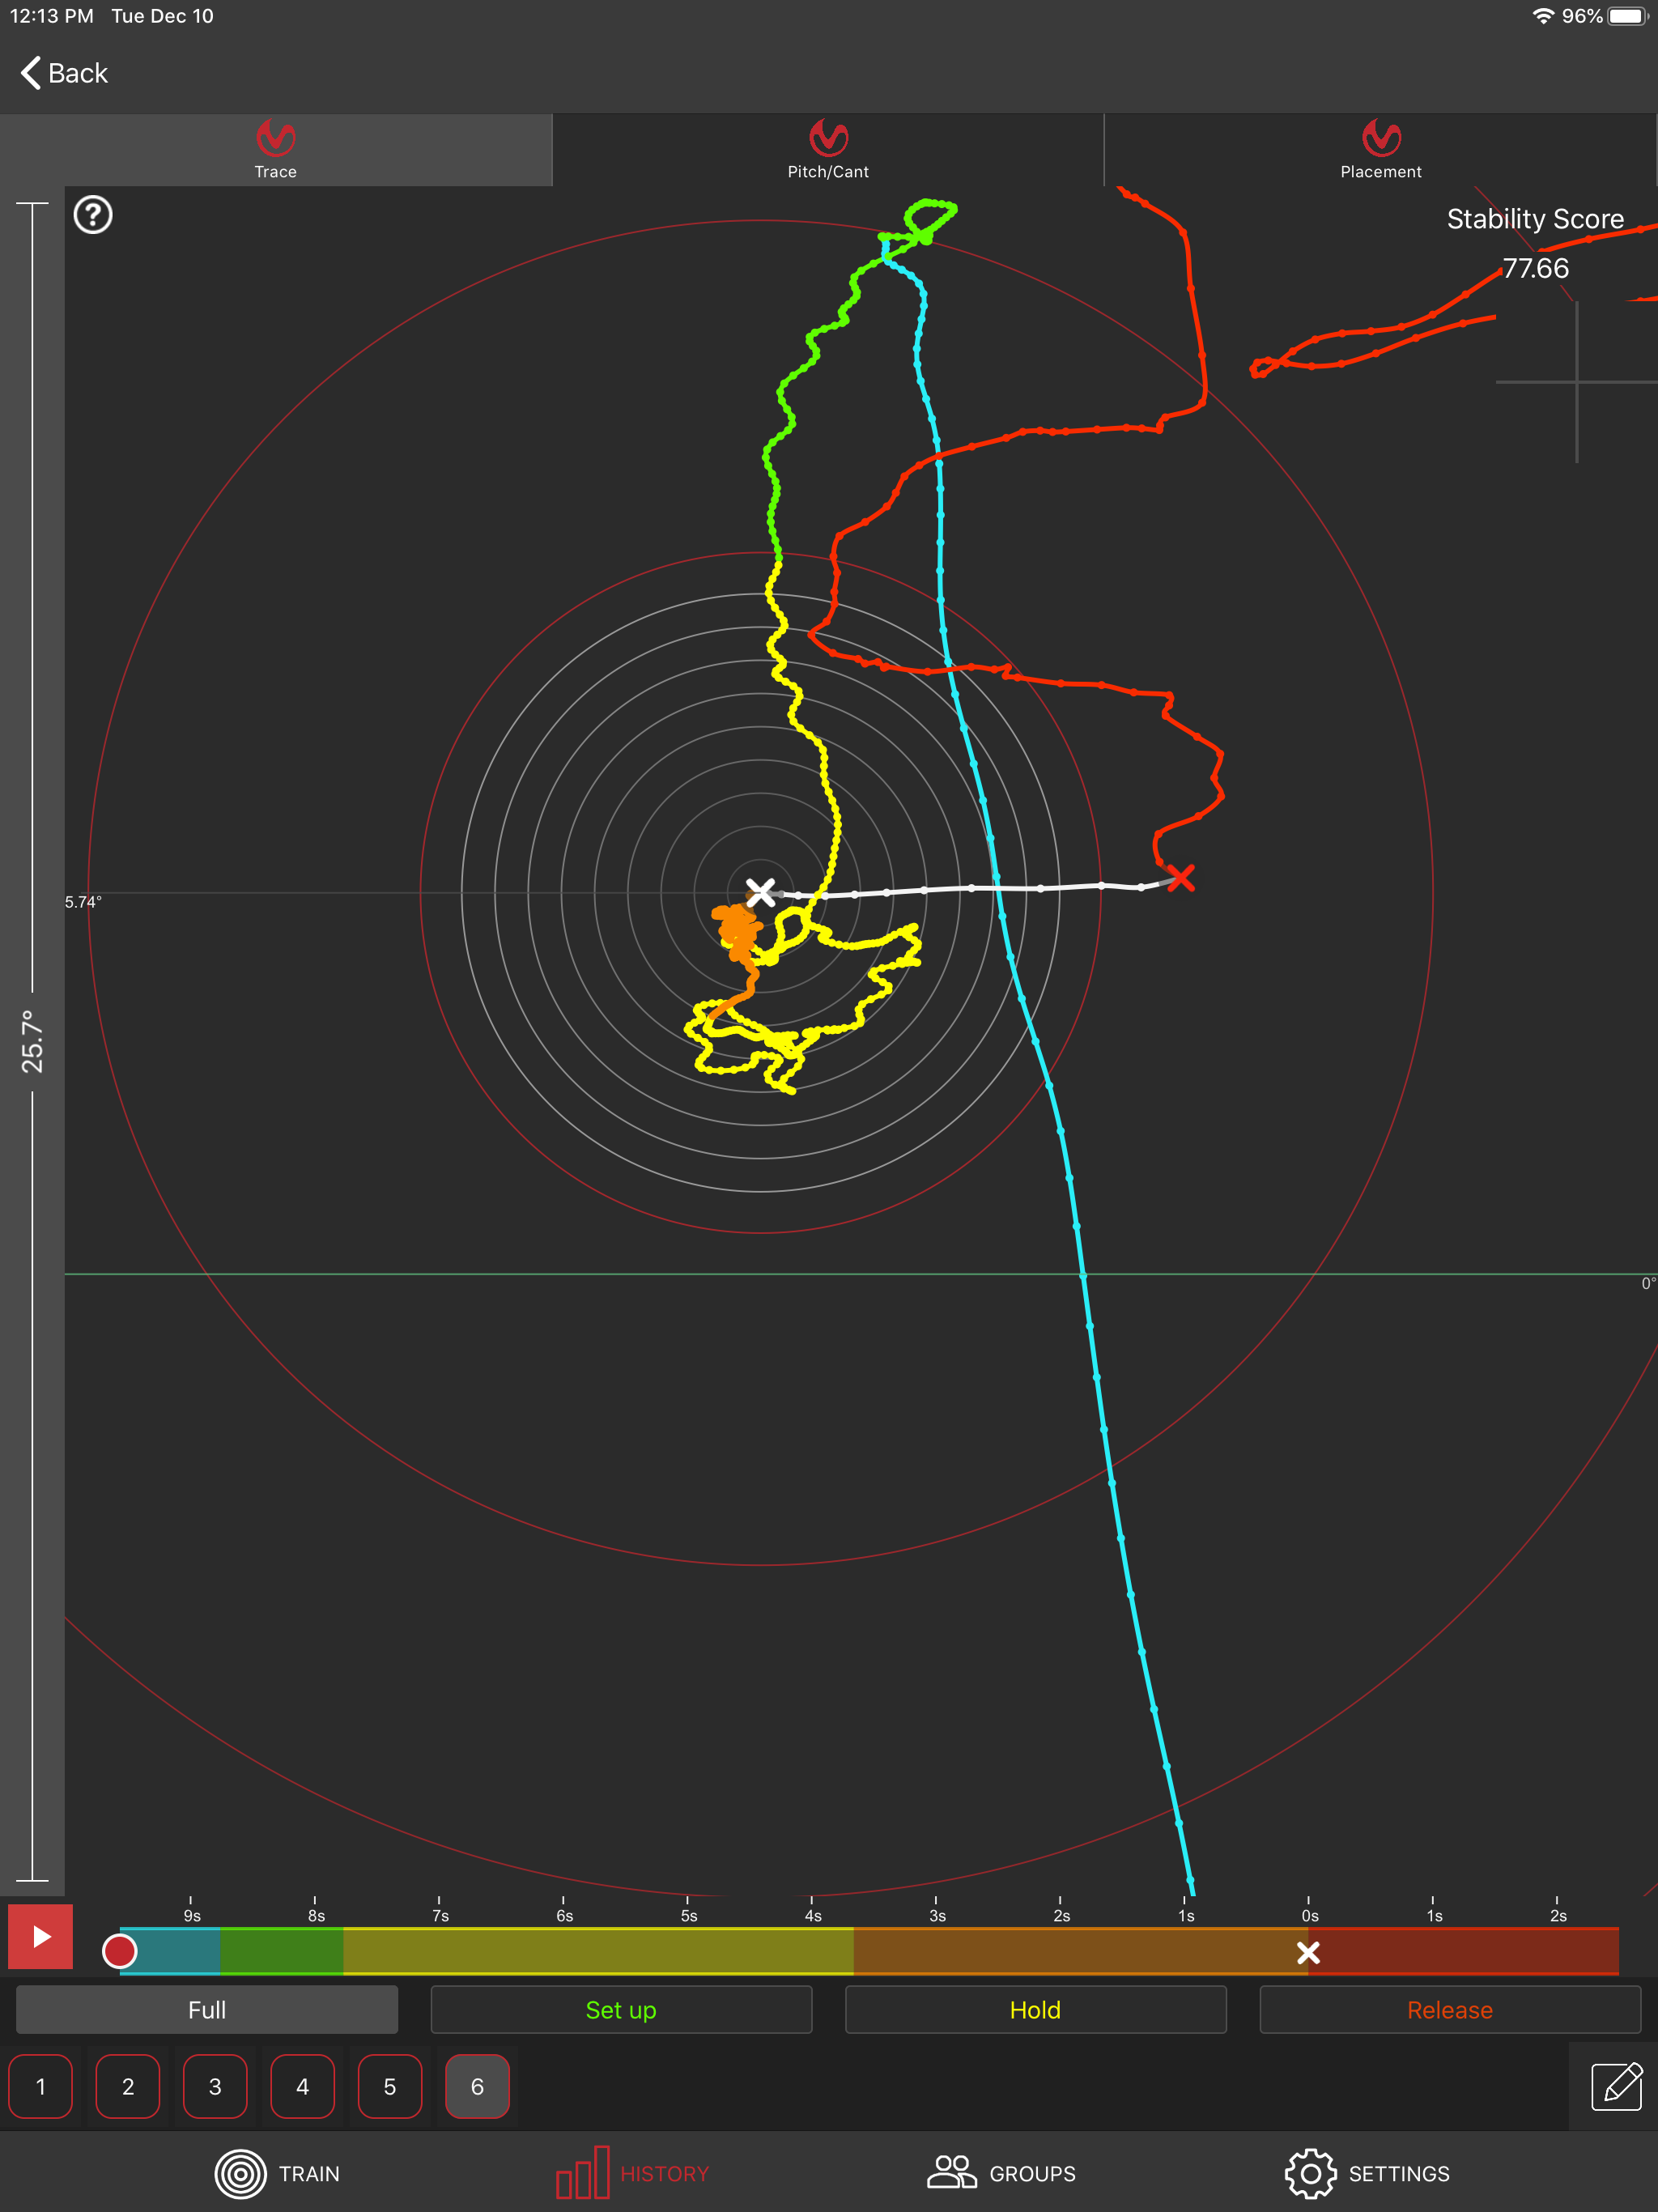The width and height of the screenshot is (1658, 2212).
Task: Click the shot X marker on timeline
Action: [x=1308, y=1952]
